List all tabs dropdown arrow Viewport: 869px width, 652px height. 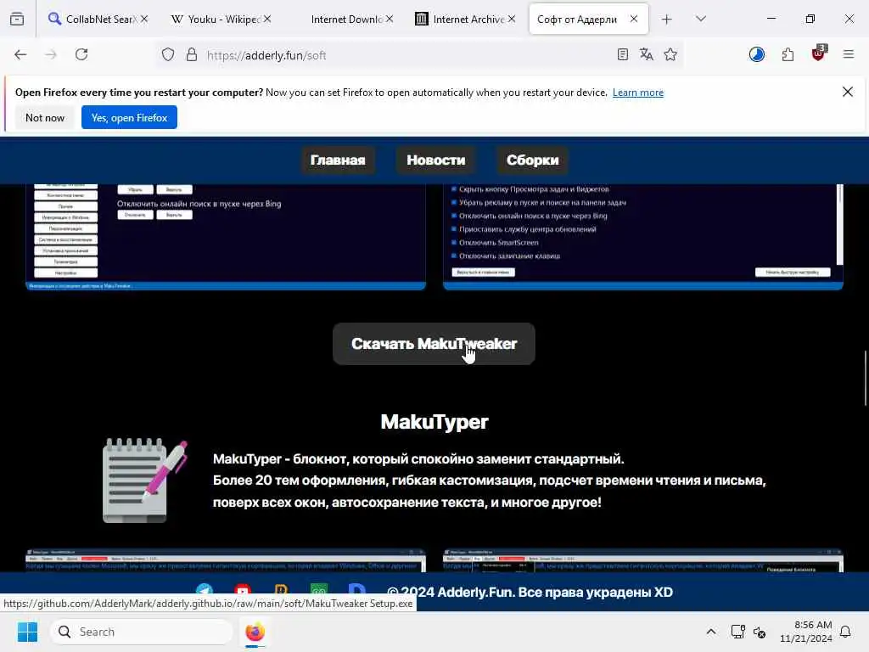coord(701,20)
